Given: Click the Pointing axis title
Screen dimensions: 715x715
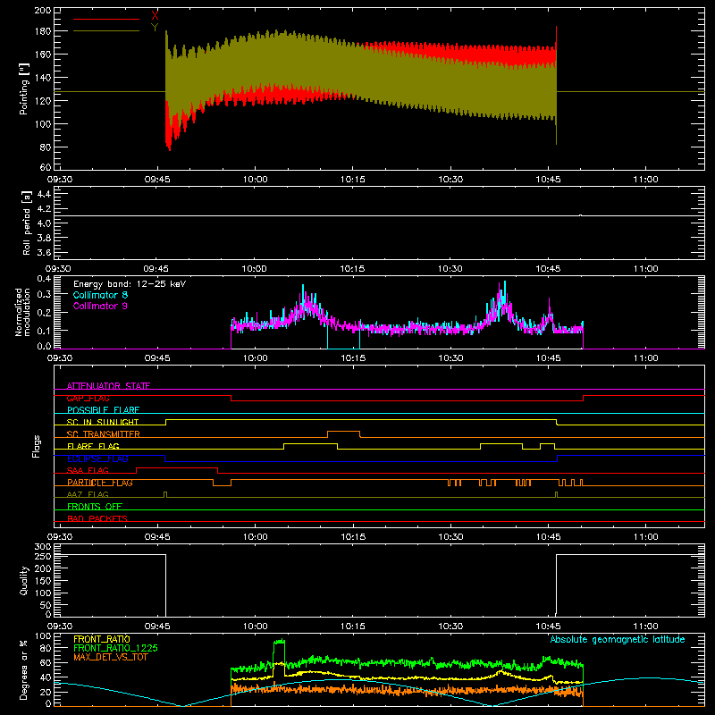Looking at the screenshot, I should pos(24,88).
